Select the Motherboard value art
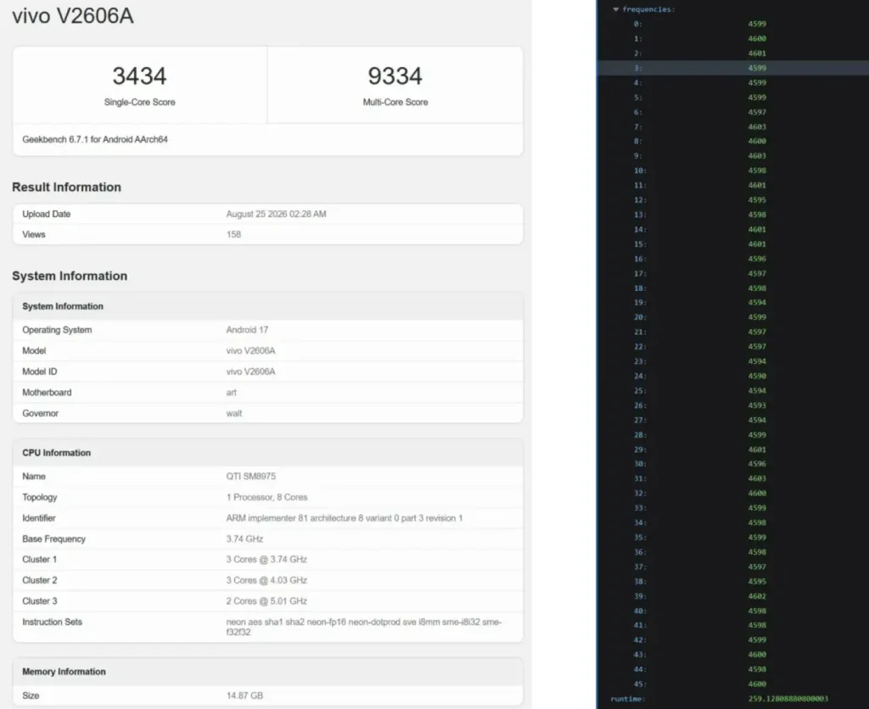 (231, 393)
